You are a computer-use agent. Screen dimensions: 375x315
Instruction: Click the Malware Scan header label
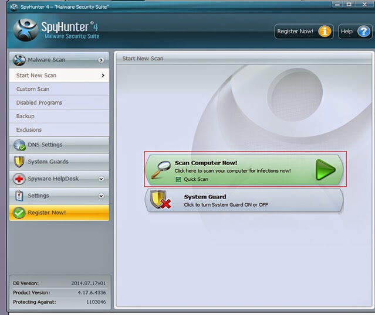(x=46, y=60)
